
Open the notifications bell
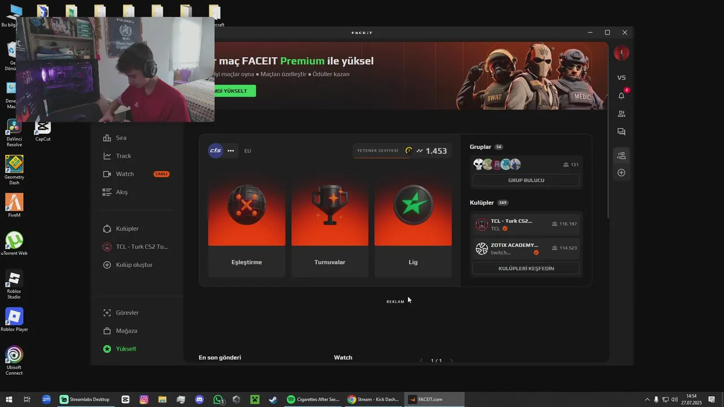[x=621, y=96]
